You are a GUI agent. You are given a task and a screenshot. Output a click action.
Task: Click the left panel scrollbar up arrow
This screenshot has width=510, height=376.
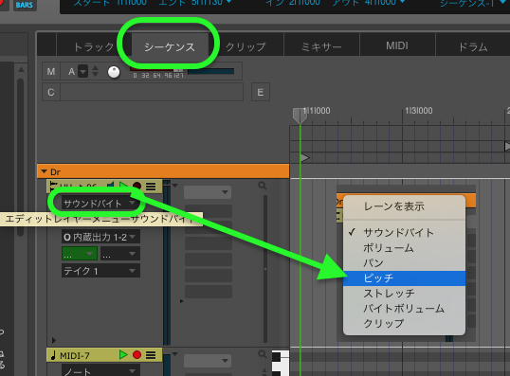pyautogui.click(x=21, y=69)
